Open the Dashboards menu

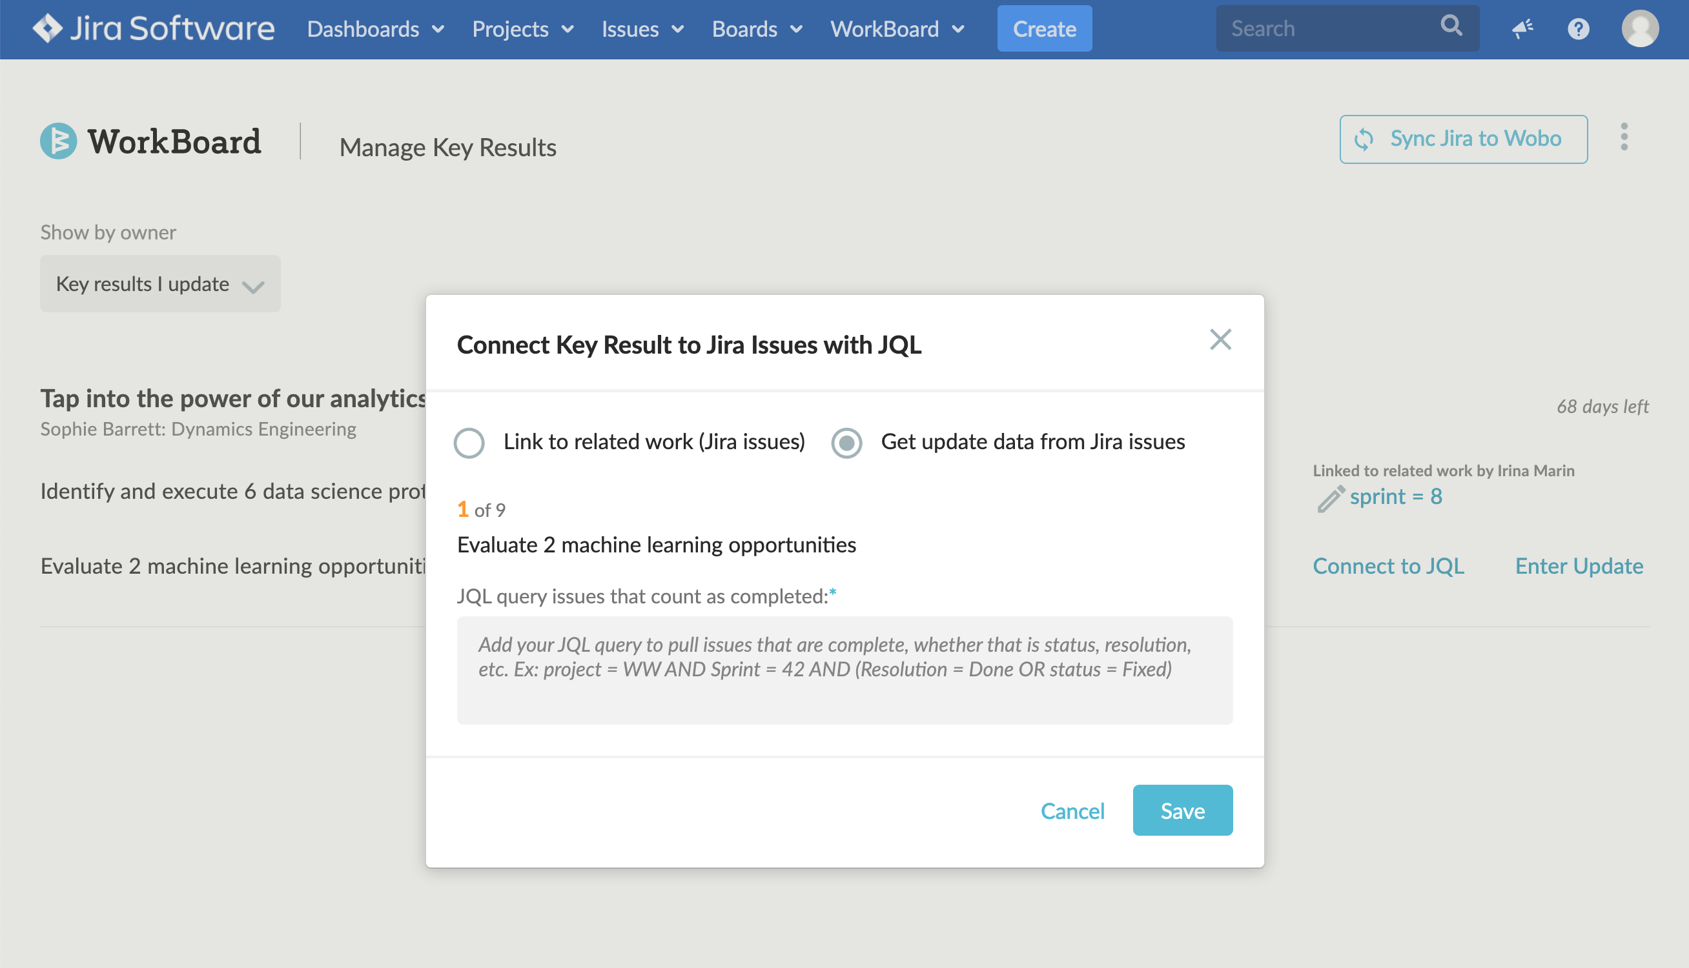point(376,28)
